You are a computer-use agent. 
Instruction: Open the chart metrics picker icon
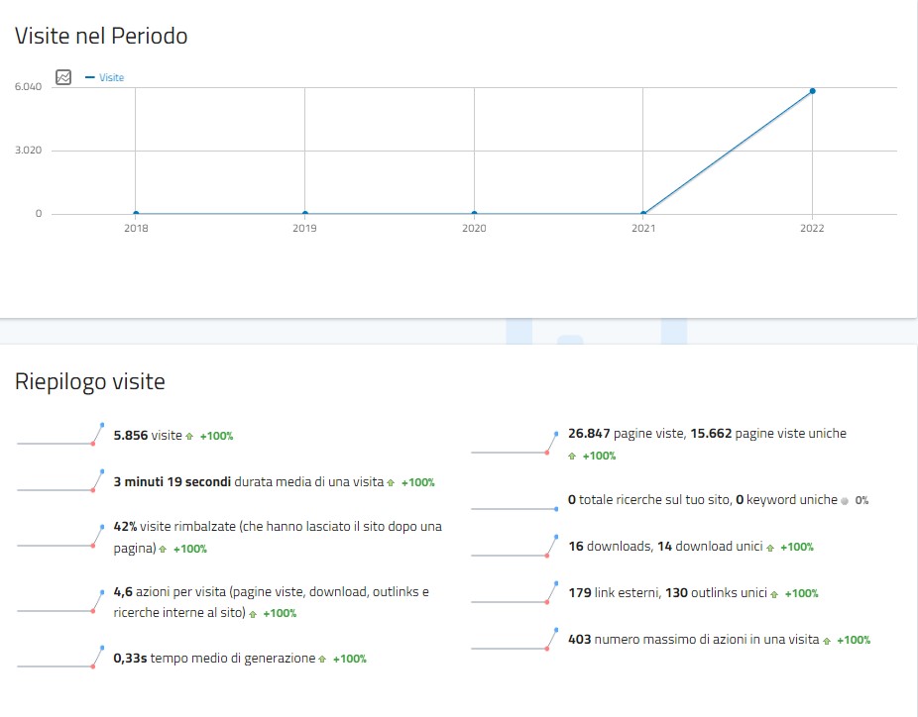tap(63, 77)
